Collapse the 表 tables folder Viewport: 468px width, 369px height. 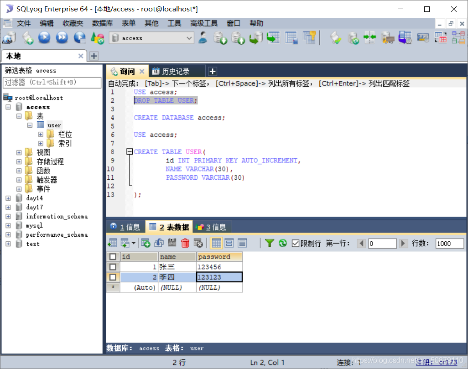pos(19,116)
